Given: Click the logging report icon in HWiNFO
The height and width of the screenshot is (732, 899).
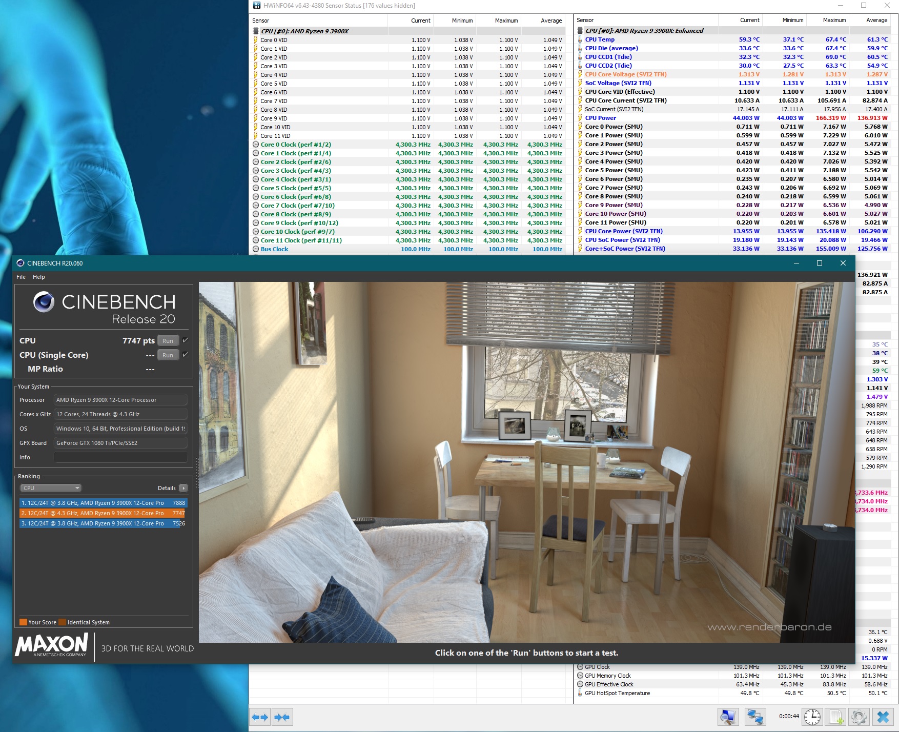Looking at the screenshot, I should [835, 717].
